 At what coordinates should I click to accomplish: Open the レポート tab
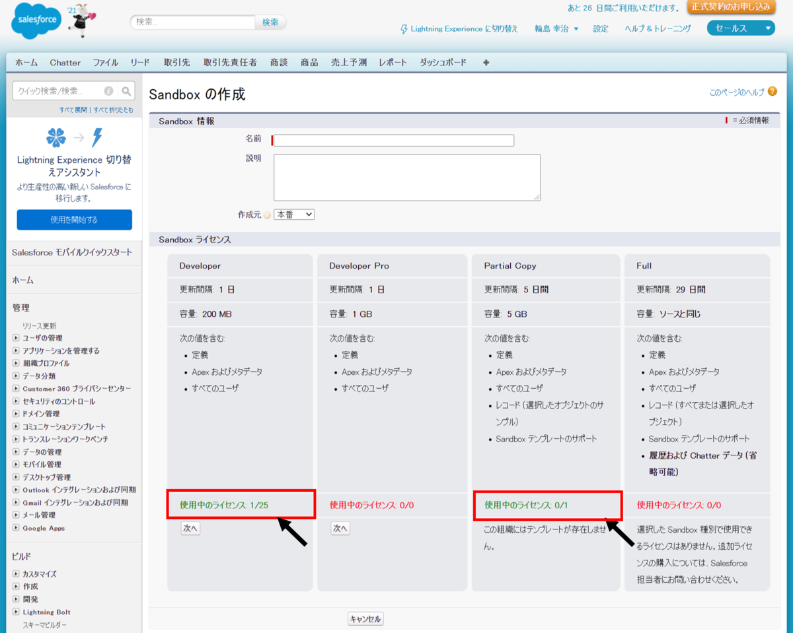pyautogui.click(x=393, y=63)
